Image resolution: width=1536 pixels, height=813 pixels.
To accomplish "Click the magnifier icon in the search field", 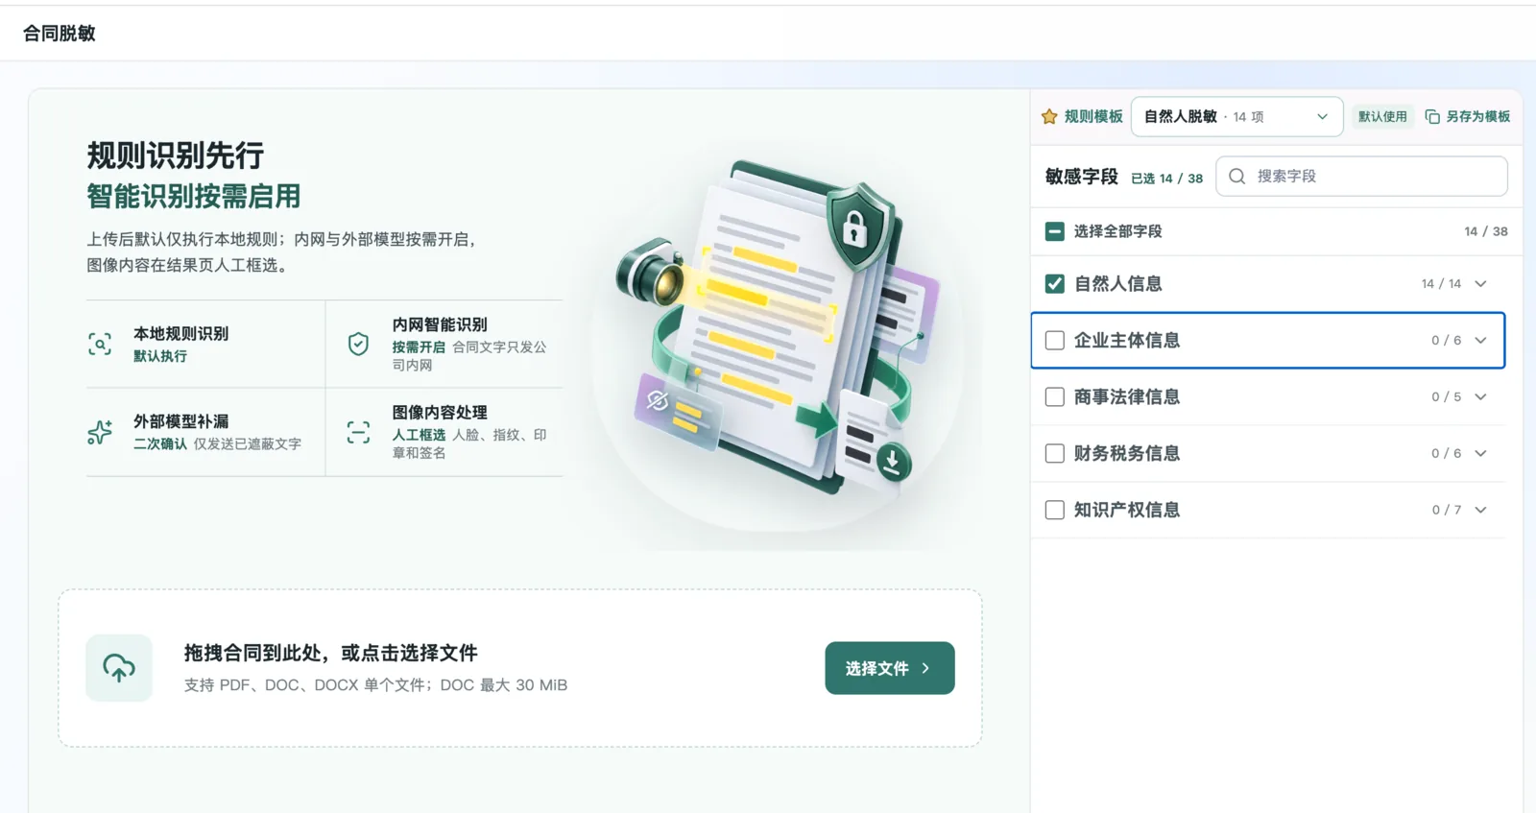I will pyautogui.click(x=1237, y=176).
